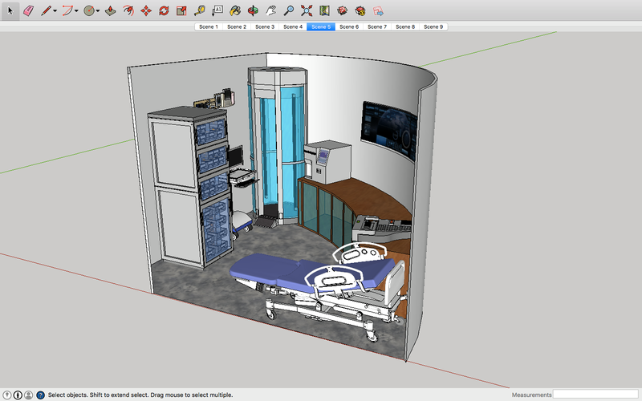This screenshot has height=401, width=642.
Task: Click the Zoom Extents icon
Action: (x=307, y=11)
